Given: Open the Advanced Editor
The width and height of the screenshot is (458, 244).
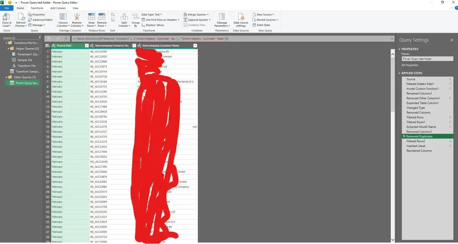Looking at the screenshot, I should point(40,20).
